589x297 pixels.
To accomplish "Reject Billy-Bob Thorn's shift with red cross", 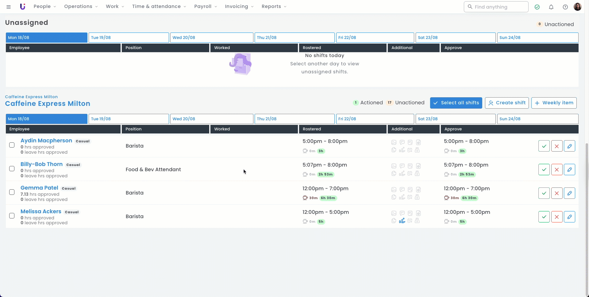I will 556,170.
